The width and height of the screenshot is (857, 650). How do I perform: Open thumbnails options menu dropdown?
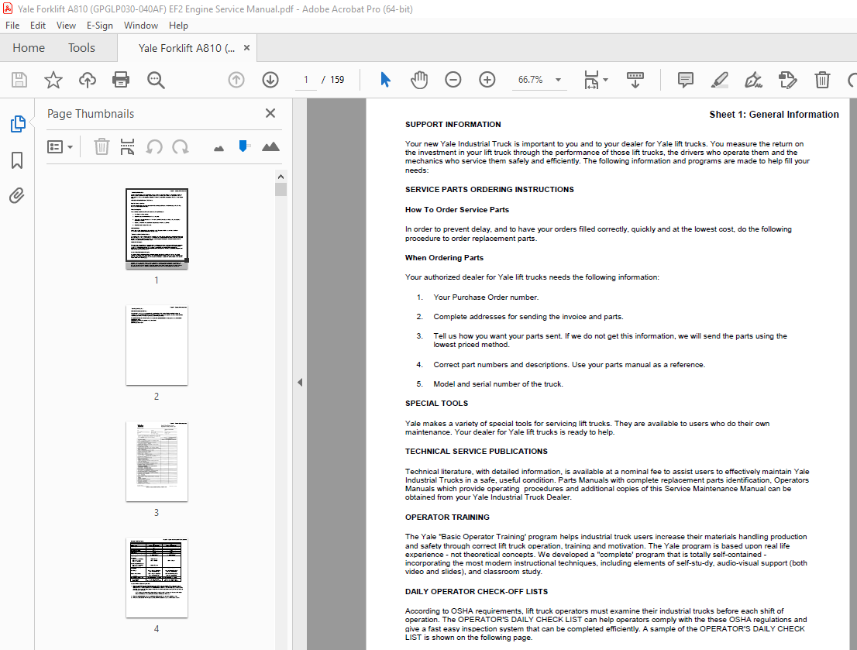tap(60, 146)
